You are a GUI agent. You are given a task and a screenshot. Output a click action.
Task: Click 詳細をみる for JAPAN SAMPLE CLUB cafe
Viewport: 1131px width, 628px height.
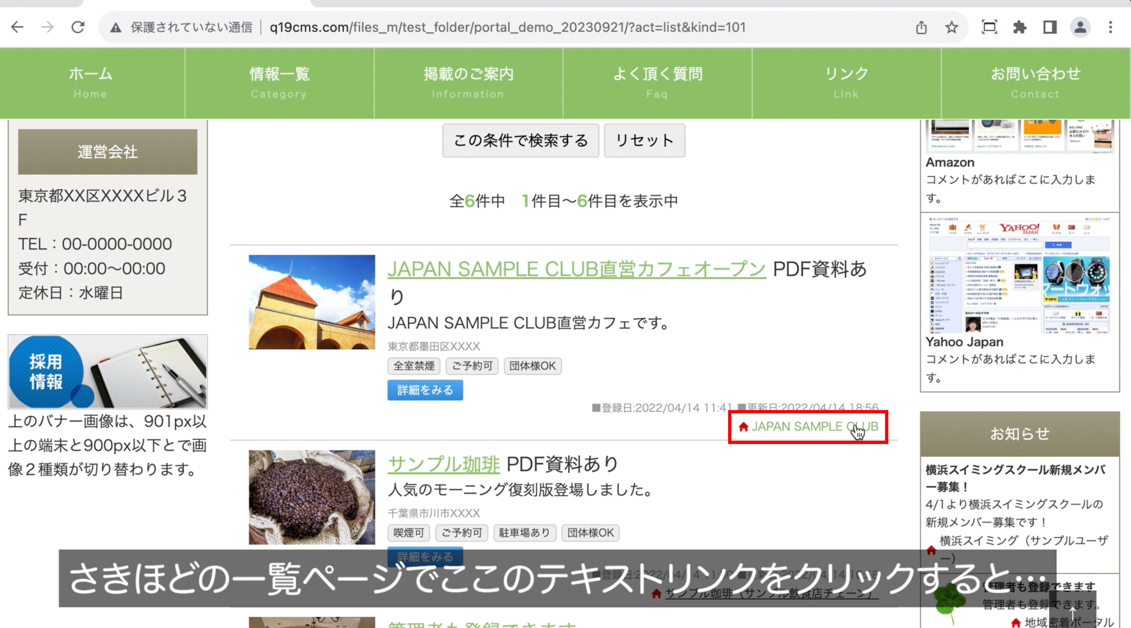(425, 390)
